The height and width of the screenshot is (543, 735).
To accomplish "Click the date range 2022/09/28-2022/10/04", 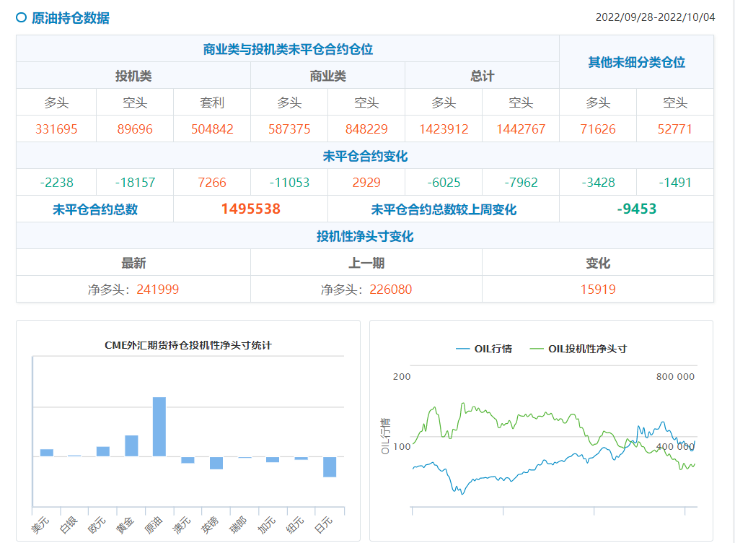I will pos(655,17).
